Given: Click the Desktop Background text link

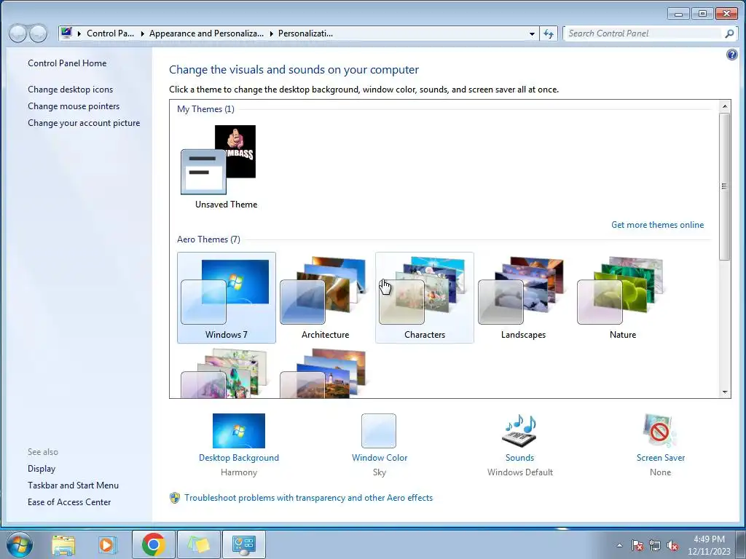Looking at the screenshot, I should (x=239, y=458).
